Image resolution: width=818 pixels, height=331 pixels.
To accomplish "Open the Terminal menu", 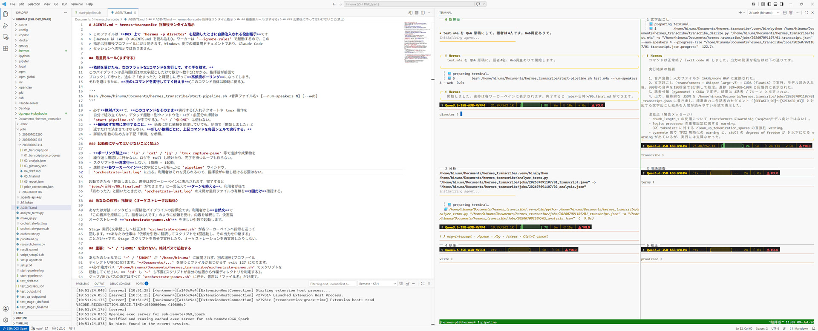I will pyautogui.click(x=77, y=4).
